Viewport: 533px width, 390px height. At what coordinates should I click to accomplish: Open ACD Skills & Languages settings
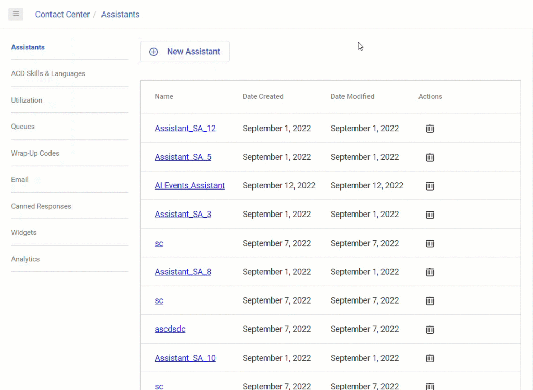pos(48,73)
